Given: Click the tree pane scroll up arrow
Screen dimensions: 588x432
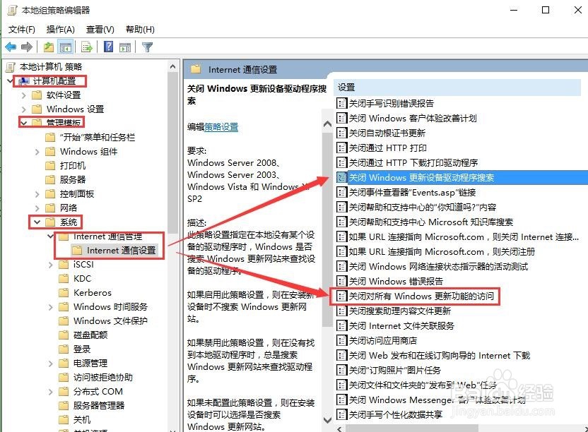Looking at the screenshot, I should click(x=172, y=66).
